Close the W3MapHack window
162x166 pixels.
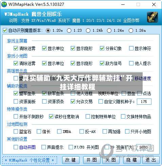pyautogui.click(x=154, y=4)
